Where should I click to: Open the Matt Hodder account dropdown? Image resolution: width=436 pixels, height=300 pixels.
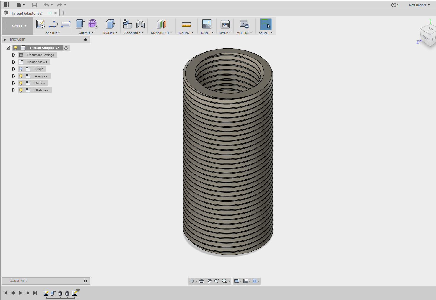point(419,5)
